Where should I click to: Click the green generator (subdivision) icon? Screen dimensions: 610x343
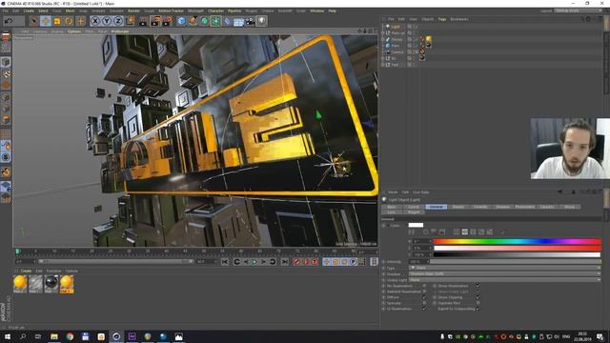205,21
